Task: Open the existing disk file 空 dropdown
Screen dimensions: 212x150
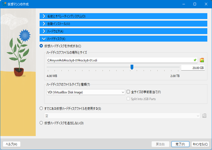Action: (122, 116)
